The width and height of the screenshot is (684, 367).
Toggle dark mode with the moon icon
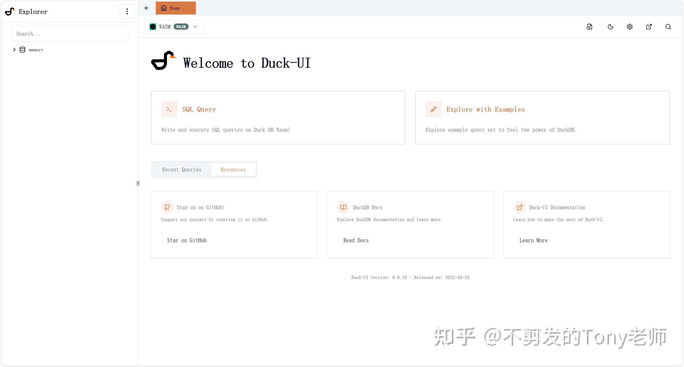point(610,27)
